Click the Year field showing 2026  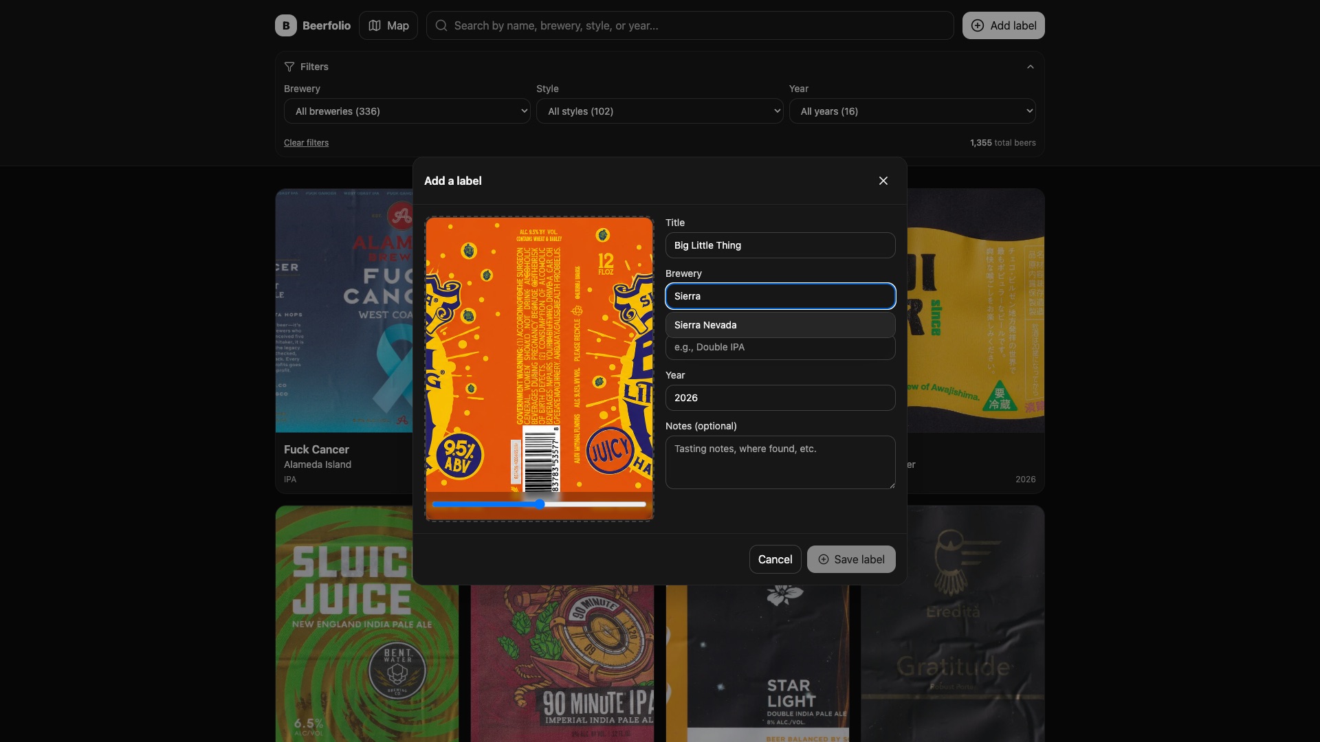pos(780,398)
